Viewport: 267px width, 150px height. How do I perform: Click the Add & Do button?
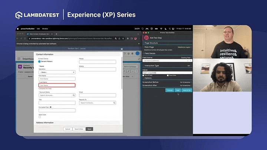[x=187, y=90]
